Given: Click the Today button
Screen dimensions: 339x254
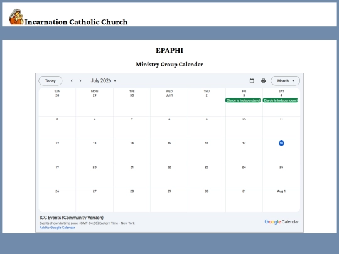Looking at the screenshot, I should 50,81.
